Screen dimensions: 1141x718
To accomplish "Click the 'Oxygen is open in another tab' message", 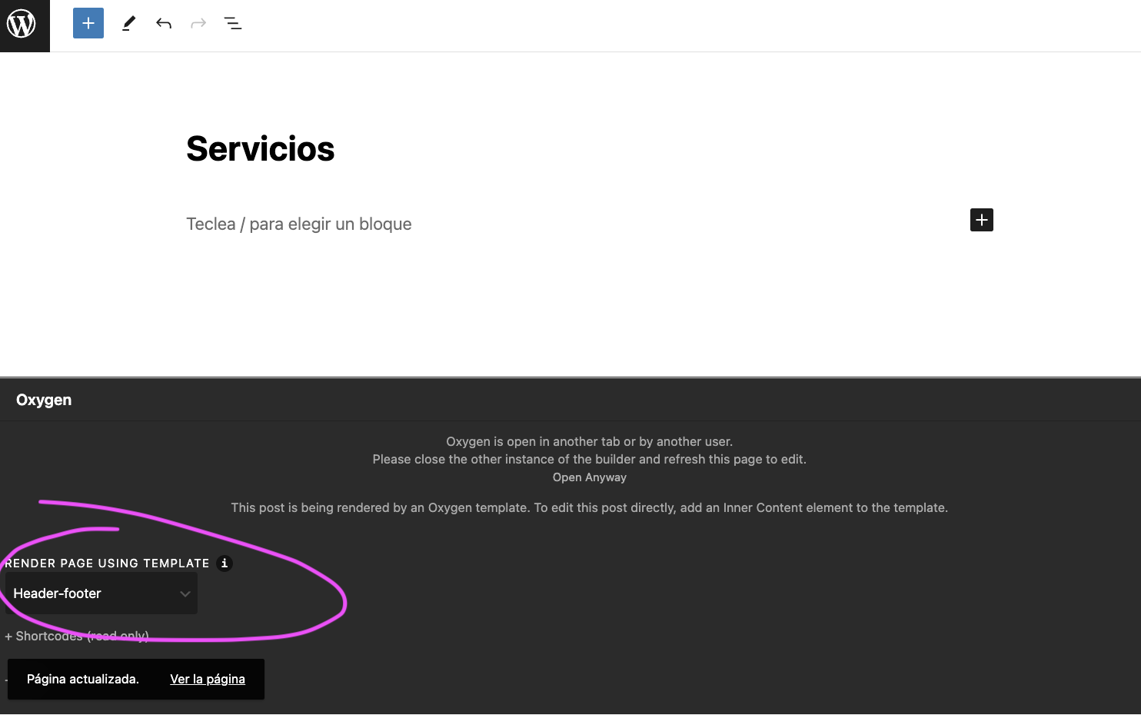I will pos(589,442).
